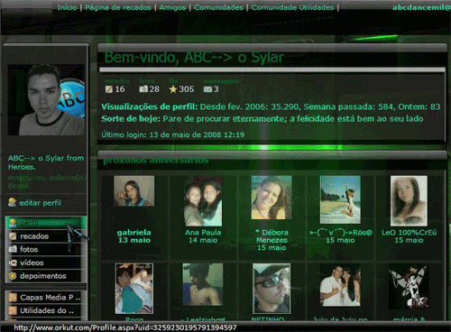The image size is (451, 332).
Task: Click the name gabriela
Action: (134, 233)
